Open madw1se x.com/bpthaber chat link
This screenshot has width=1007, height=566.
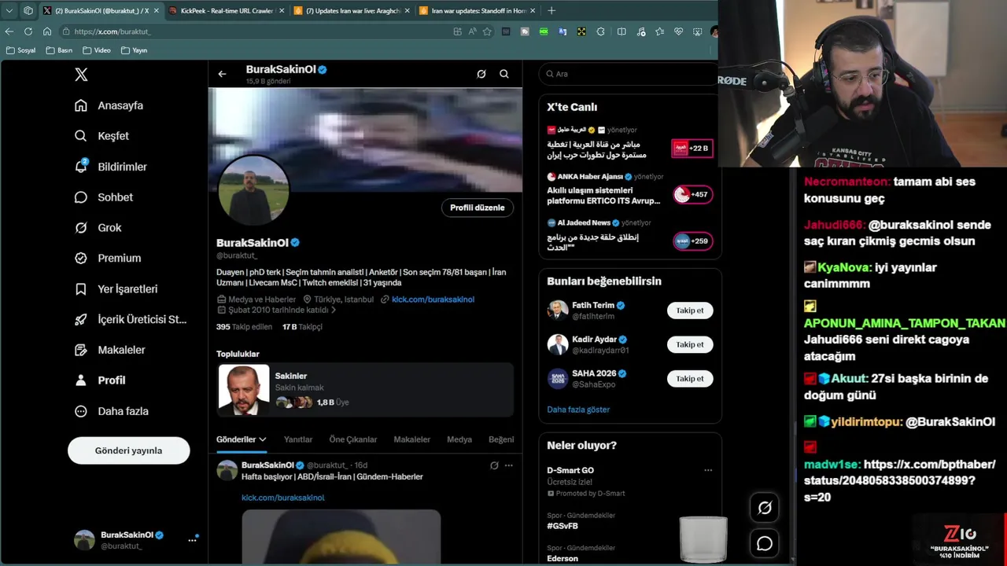[x=900, y=480]
